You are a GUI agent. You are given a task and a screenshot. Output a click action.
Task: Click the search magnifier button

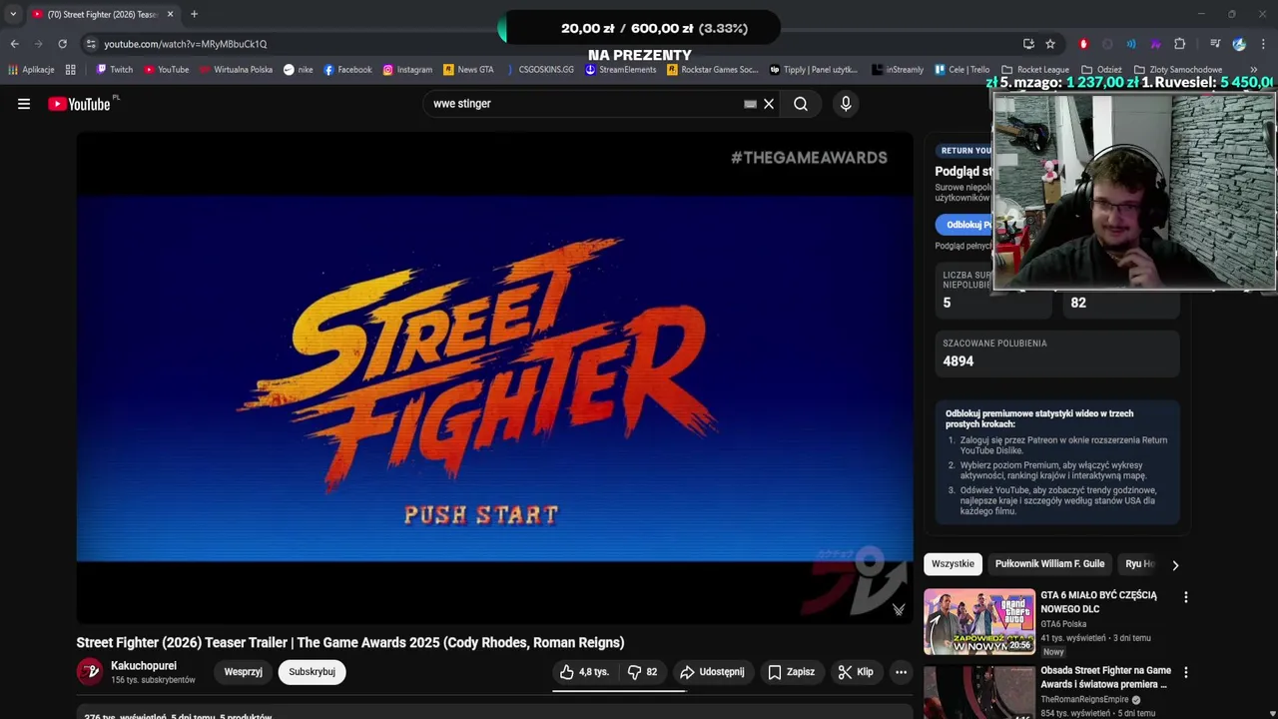(x=801, y=104)
